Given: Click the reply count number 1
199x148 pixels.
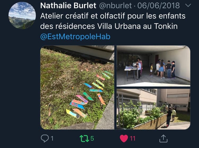Looking at the screenshot, I should (x=52, y=138).
